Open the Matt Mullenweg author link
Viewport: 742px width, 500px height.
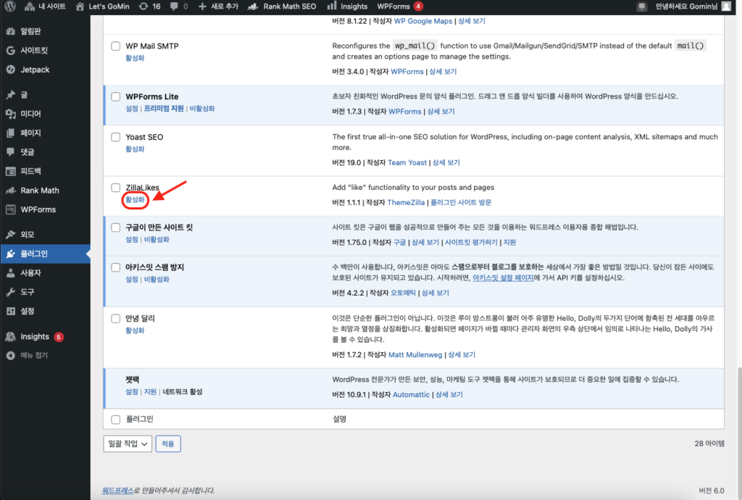tap(415, 355)
